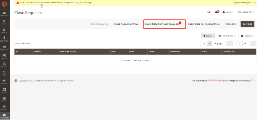Click the Magento logo in sidebar
The height and width of the screenshot is (120, 257).
click(4, 4)
